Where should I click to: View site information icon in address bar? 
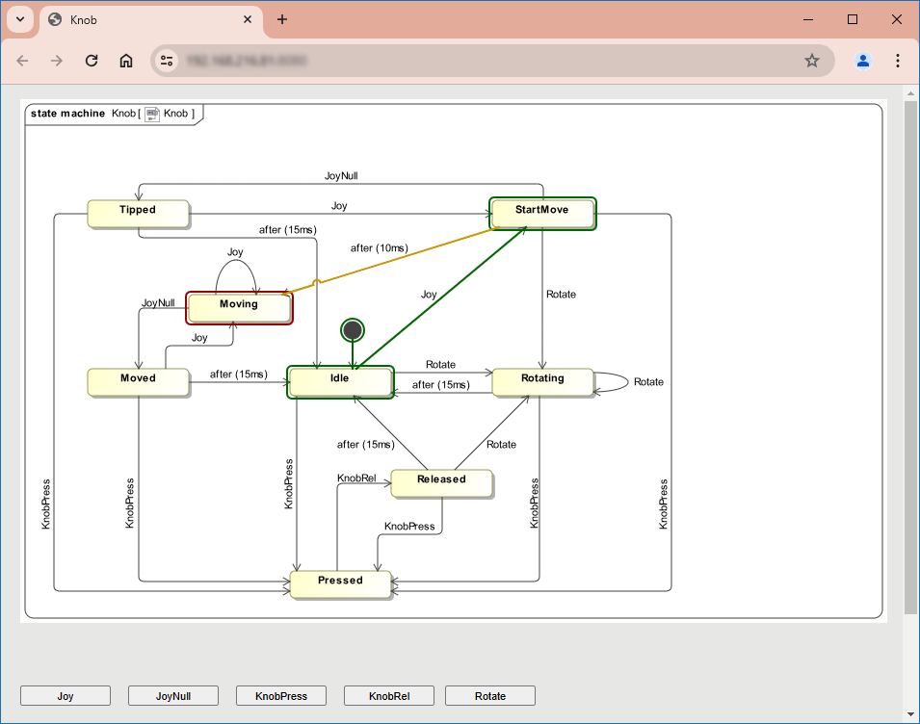[168, 61]
